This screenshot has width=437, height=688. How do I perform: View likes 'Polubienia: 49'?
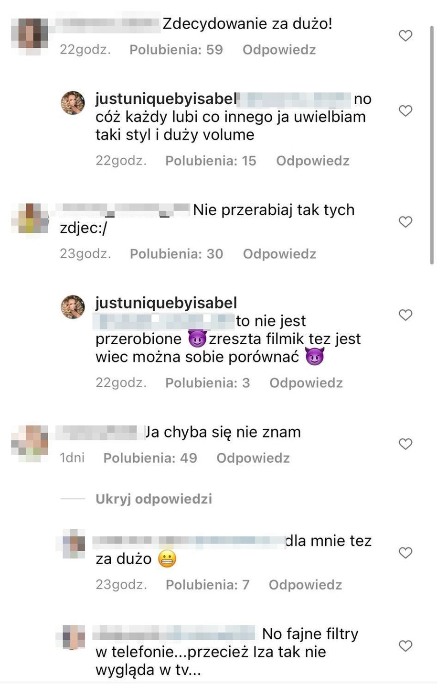150,458
